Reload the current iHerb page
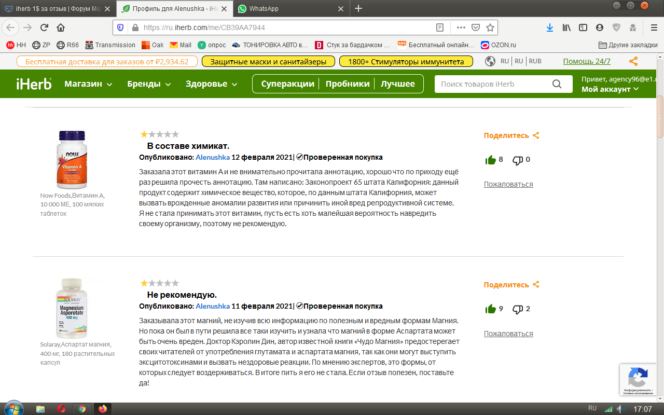The width and height of the screenshot is (664, 415). [x=44, y=27]
